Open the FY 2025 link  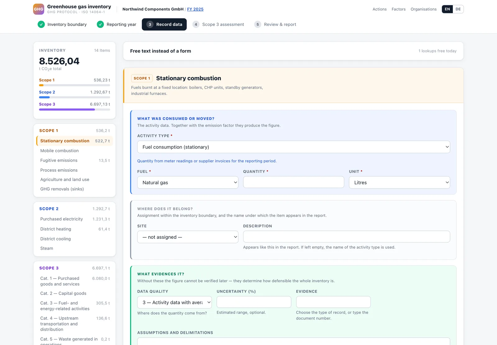click(195, 9)
